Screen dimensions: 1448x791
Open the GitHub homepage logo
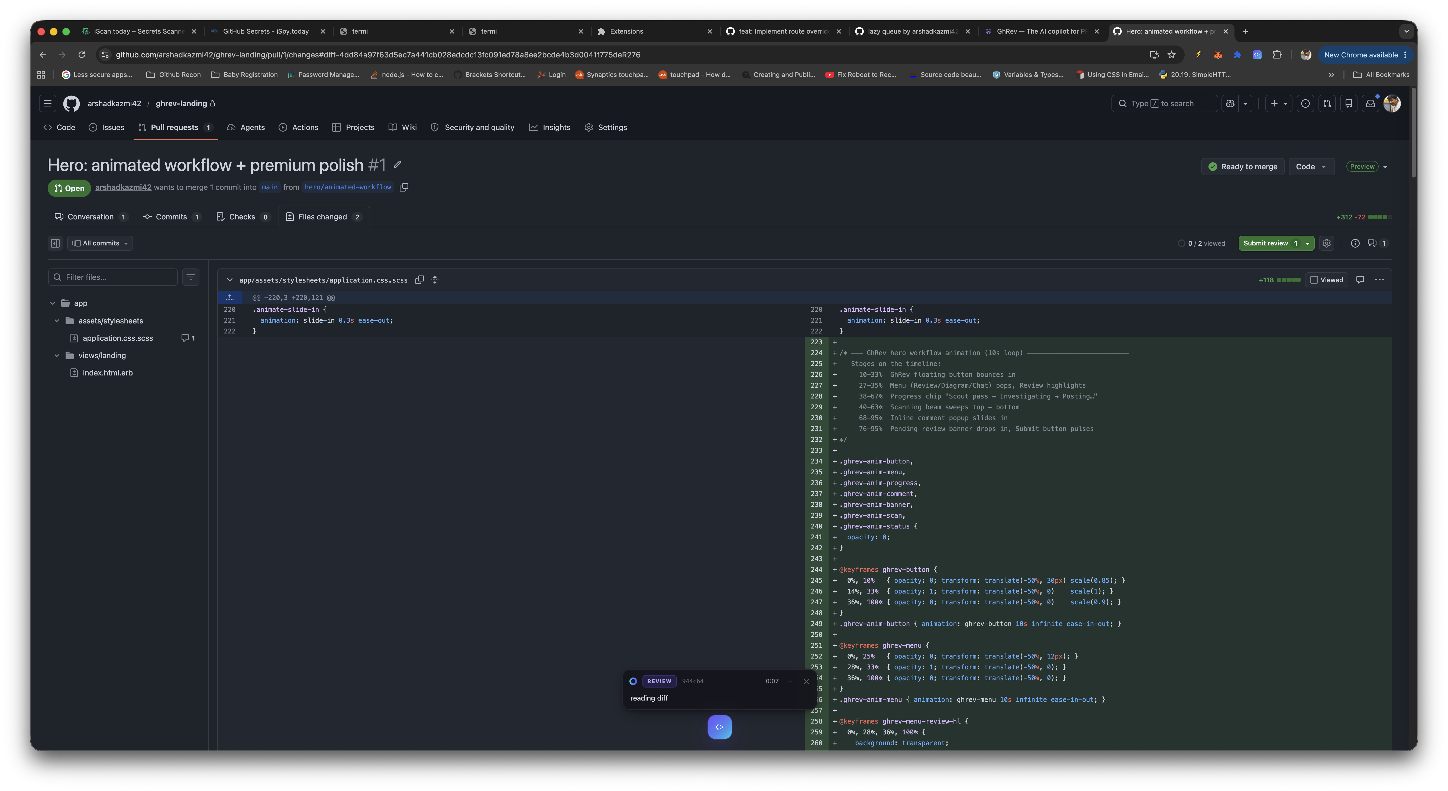[71, 103]
